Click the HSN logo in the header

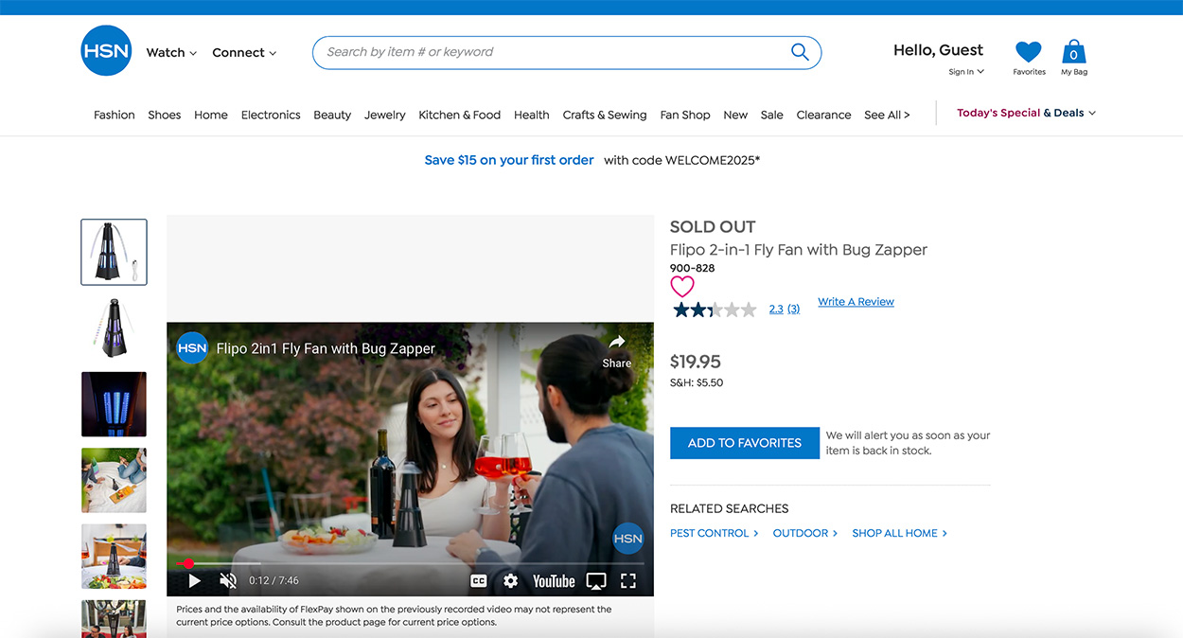pos(106,51)
